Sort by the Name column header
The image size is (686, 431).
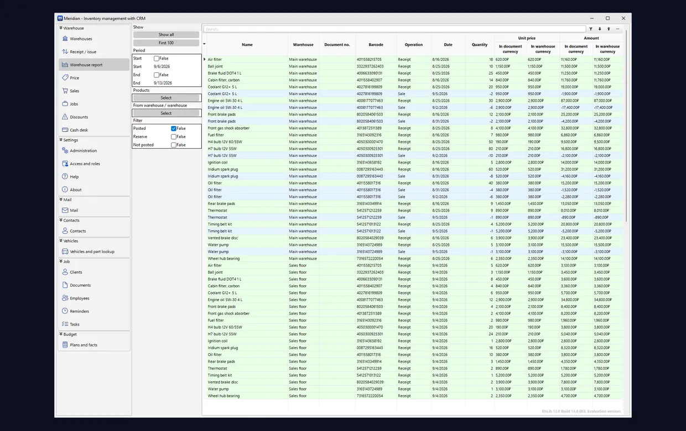pos(247,45)
